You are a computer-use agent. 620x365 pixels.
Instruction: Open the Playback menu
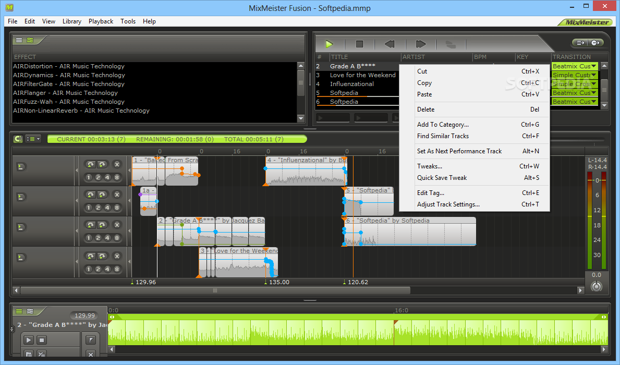tap(101, 21)
